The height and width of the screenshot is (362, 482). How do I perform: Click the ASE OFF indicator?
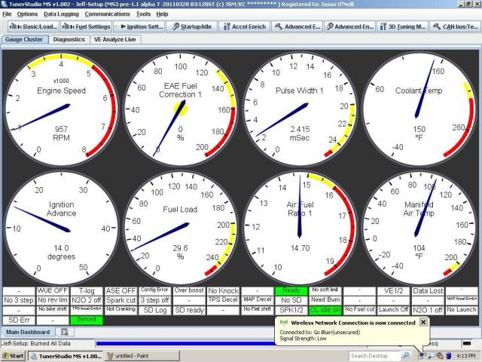click(x=120, y=290)
